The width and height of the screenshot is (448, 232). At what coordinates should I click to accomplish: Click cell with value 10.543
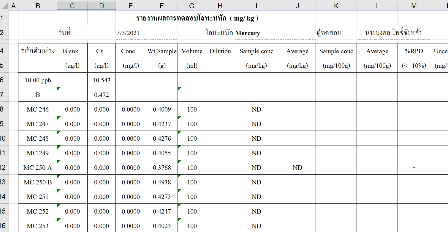(x=102, y=80)
